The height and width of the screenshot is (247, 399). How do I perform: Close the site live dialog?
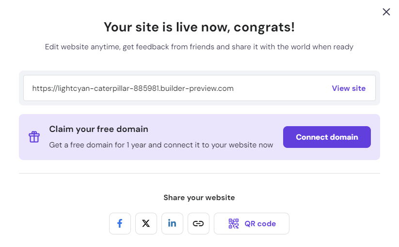pos(386,12)
